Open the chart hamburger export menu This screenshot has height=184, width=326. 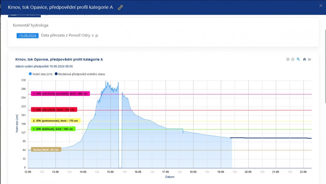309,59
